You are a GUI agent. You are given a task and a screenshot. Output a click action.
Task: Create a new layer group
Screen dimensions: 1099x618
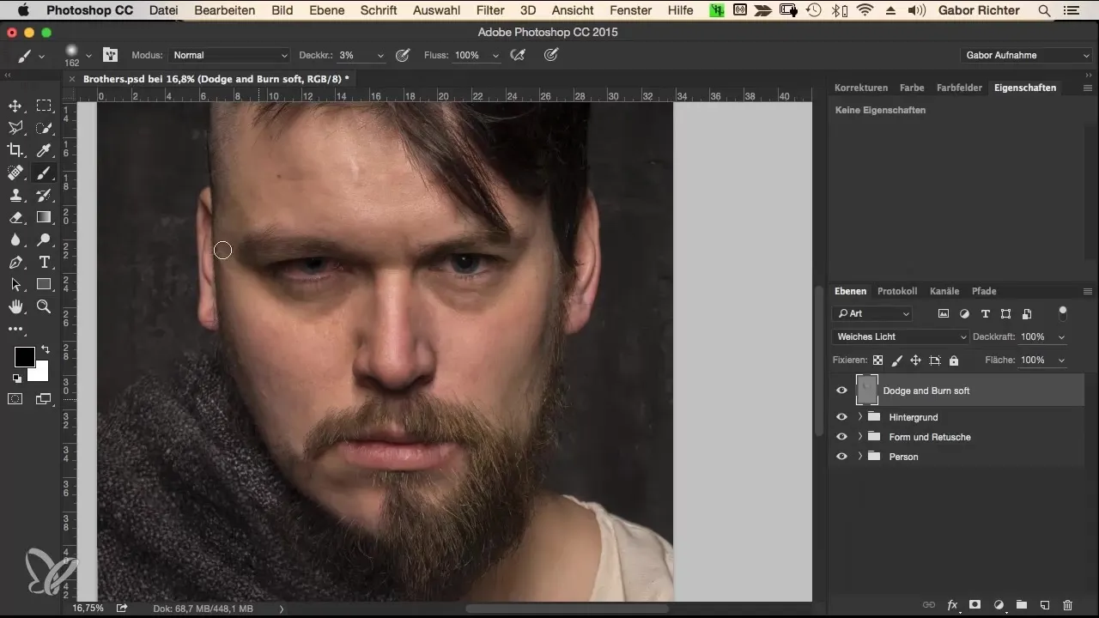click(x=1022, y=604)
